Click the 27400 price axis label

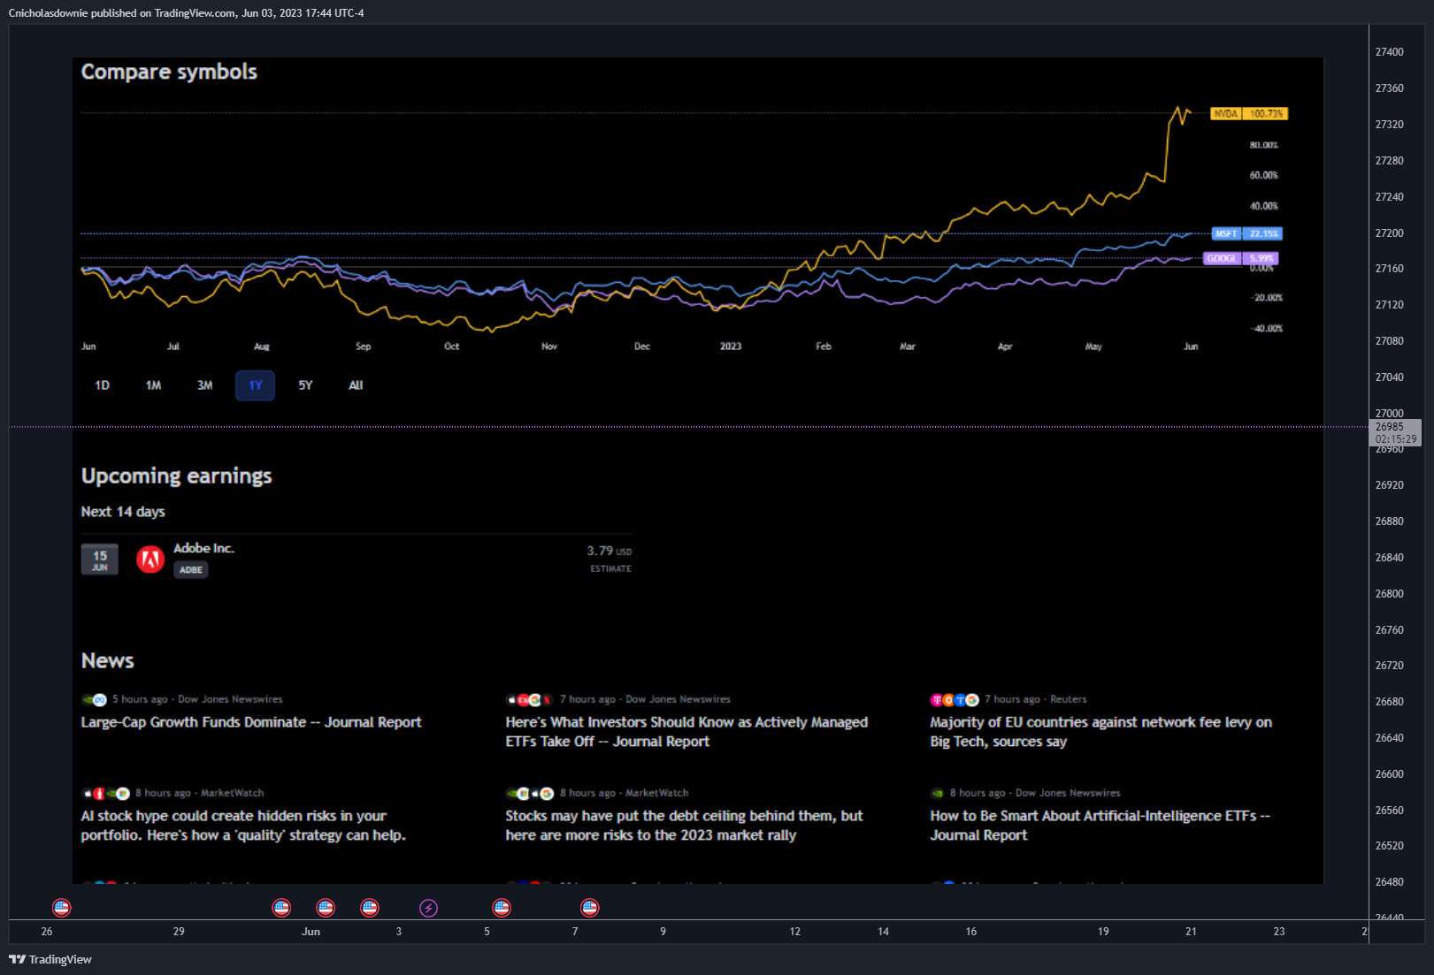(x=1389, y=52)
